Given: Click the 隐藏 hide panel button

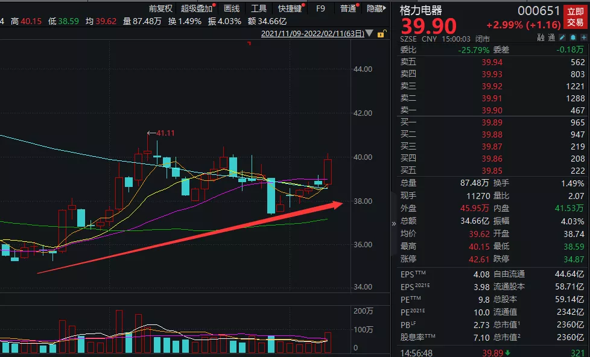Looking at the screenshot, I should pyautogui.click(x=376, y=8).
